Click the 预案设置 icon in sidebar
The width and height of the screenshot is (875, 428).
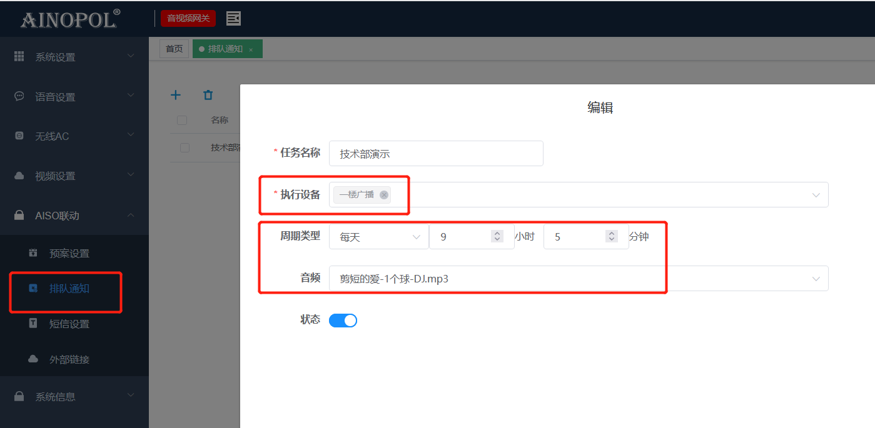34,253
